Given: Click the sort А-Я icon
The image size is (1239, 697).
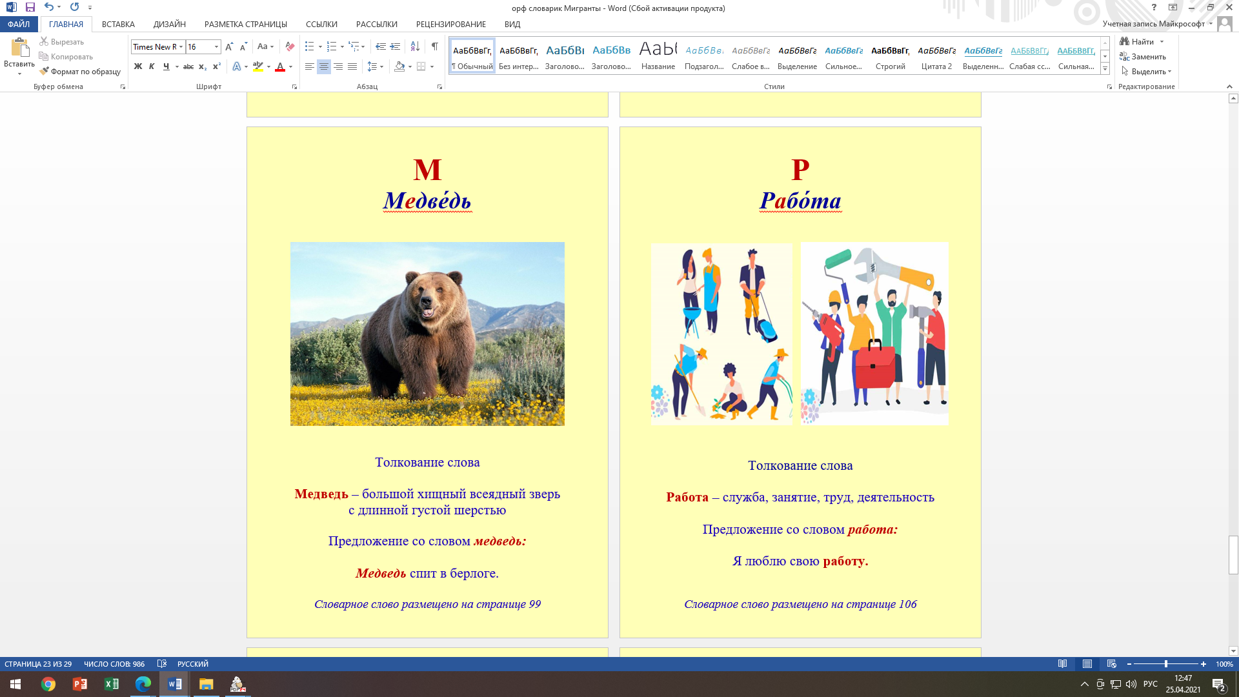Looking at the screenshot, I should (415, 46).
